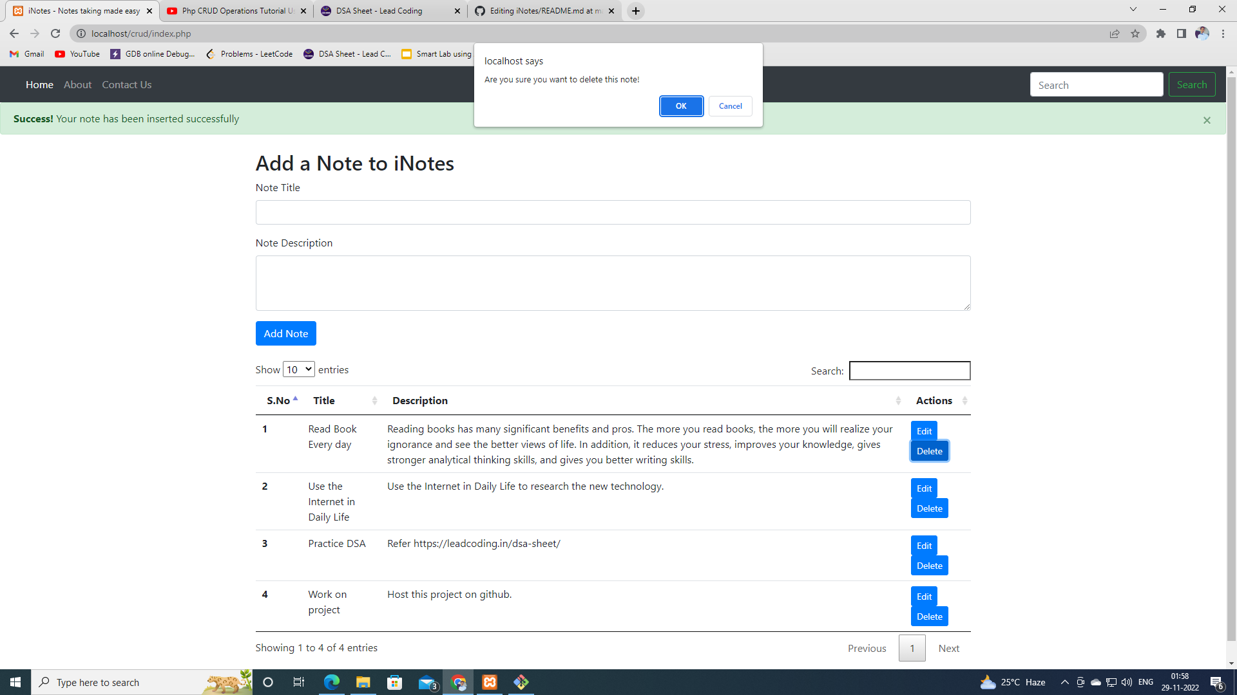The image size is (1237, 695).
Task: Edit the Work on project note
Action: coord(924,597)
